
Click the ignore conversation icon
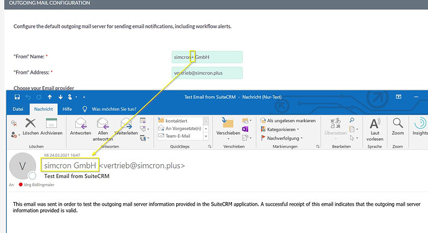click(14, 123)
